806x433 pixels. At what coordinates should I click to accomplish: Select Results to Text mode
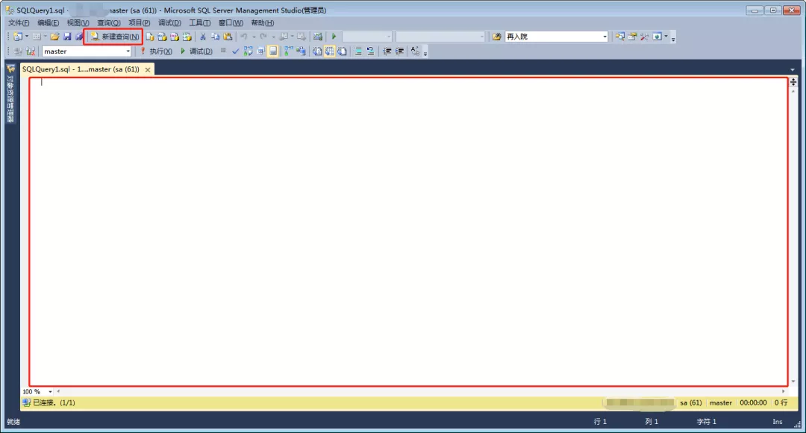point(317,51)
